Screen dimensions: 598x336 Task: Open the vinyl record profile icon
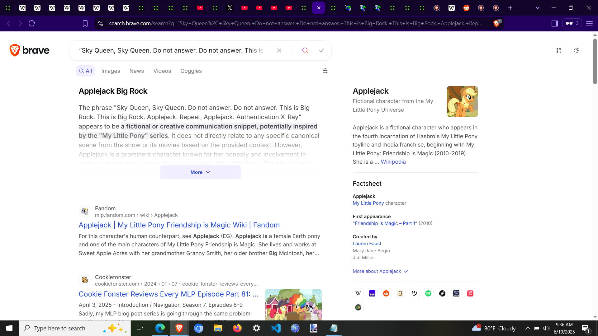point(442,293)
